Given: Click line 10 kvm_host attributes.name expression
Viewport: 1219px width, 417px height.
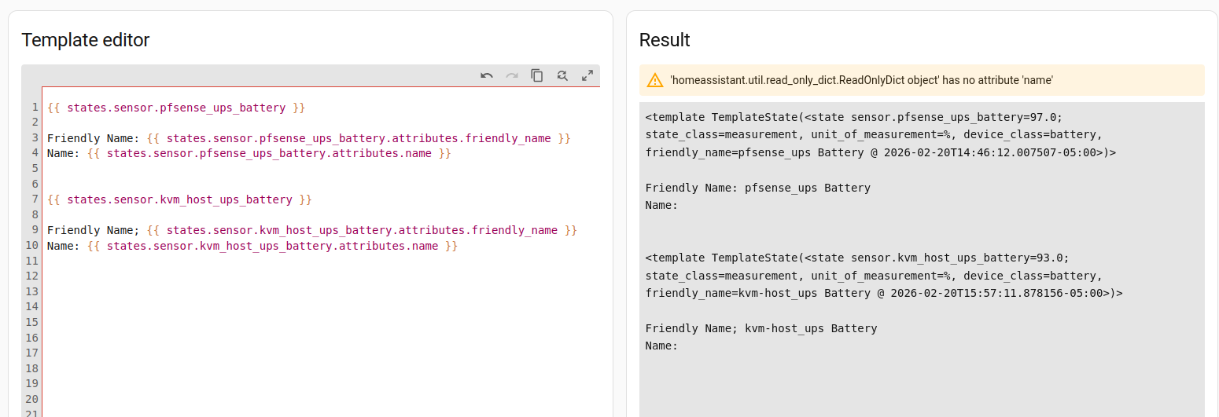Looking at the screenshot, I should coord(272,246).
